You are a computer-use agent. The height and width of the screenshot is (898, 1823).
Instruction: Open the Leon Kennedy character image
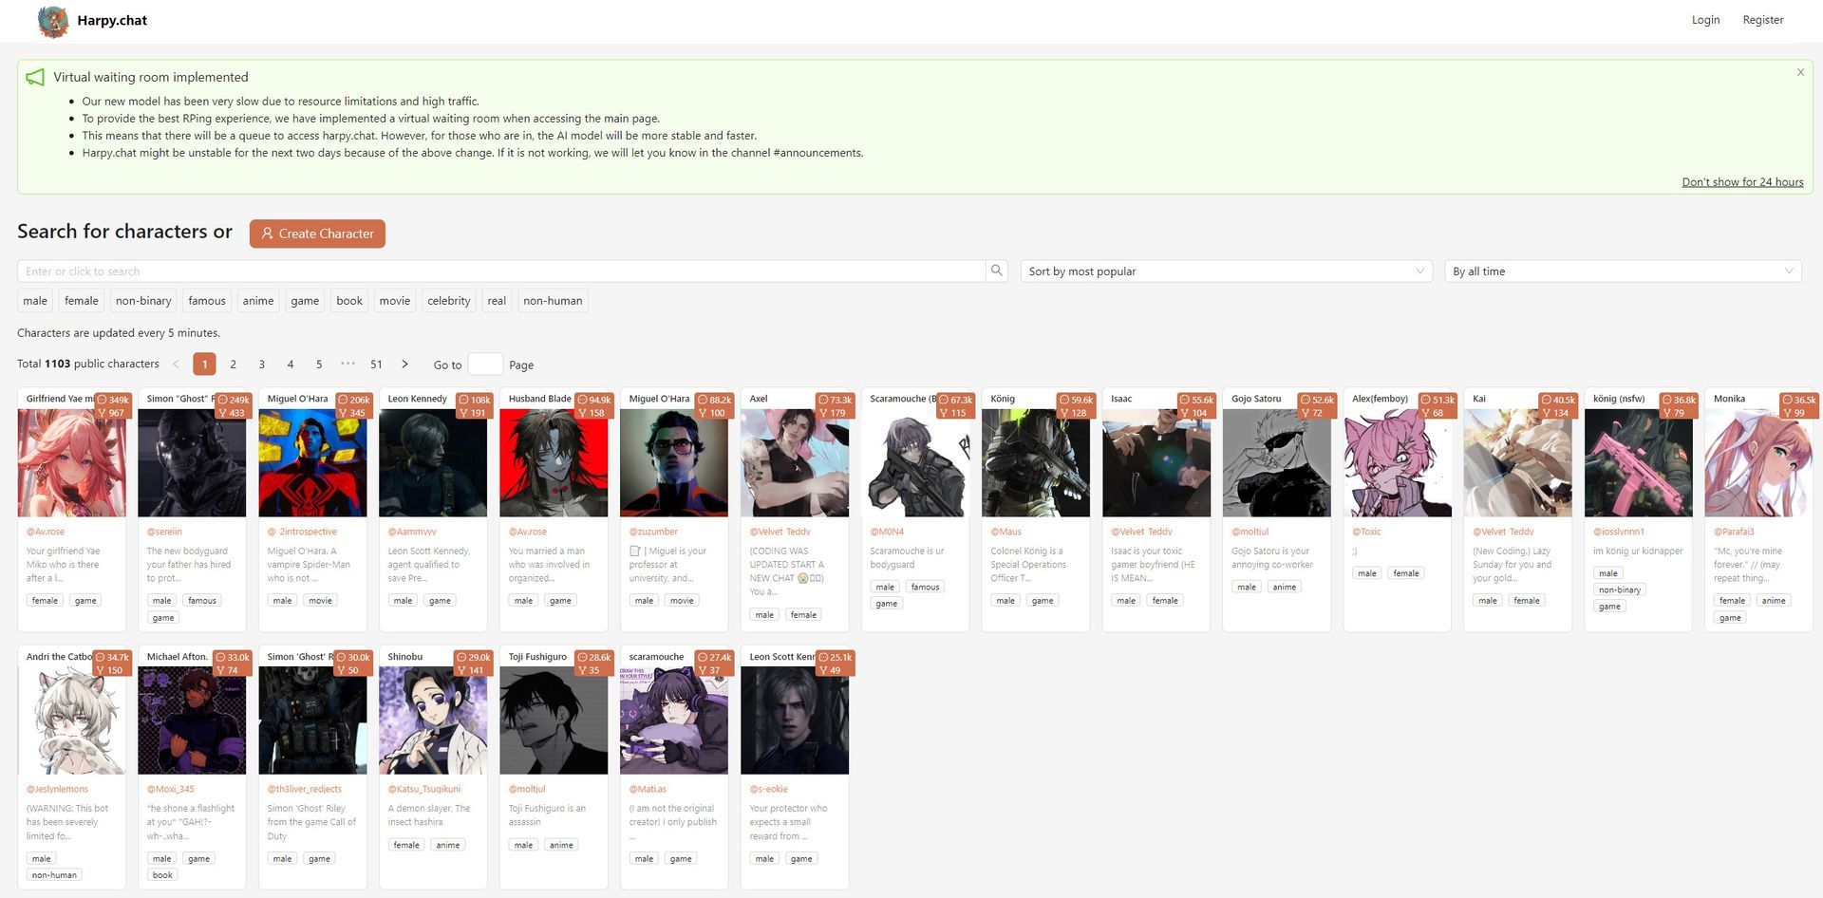pyautogui.click(x=433, y=463)
